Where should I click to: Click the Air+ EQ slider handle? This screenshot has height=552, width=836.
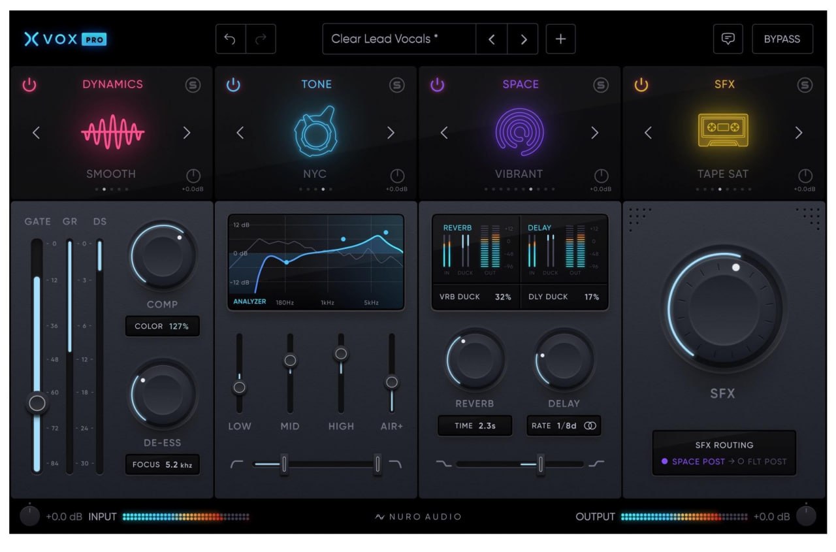(x=392, y=382)
